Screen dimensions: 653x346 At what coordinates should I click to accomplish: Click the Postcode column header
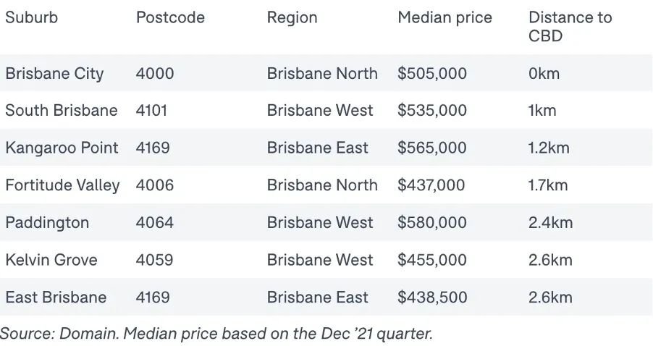(170, 17)
